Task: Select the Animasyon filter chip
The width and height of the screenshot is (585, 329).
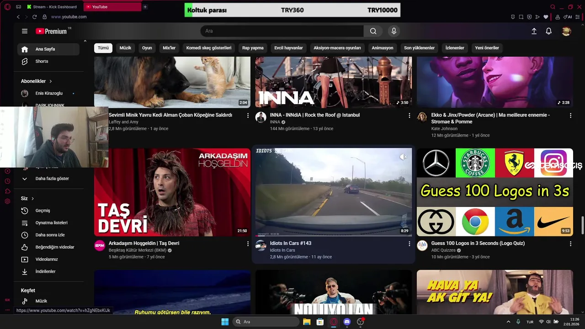Action: [x=383, y=48]
